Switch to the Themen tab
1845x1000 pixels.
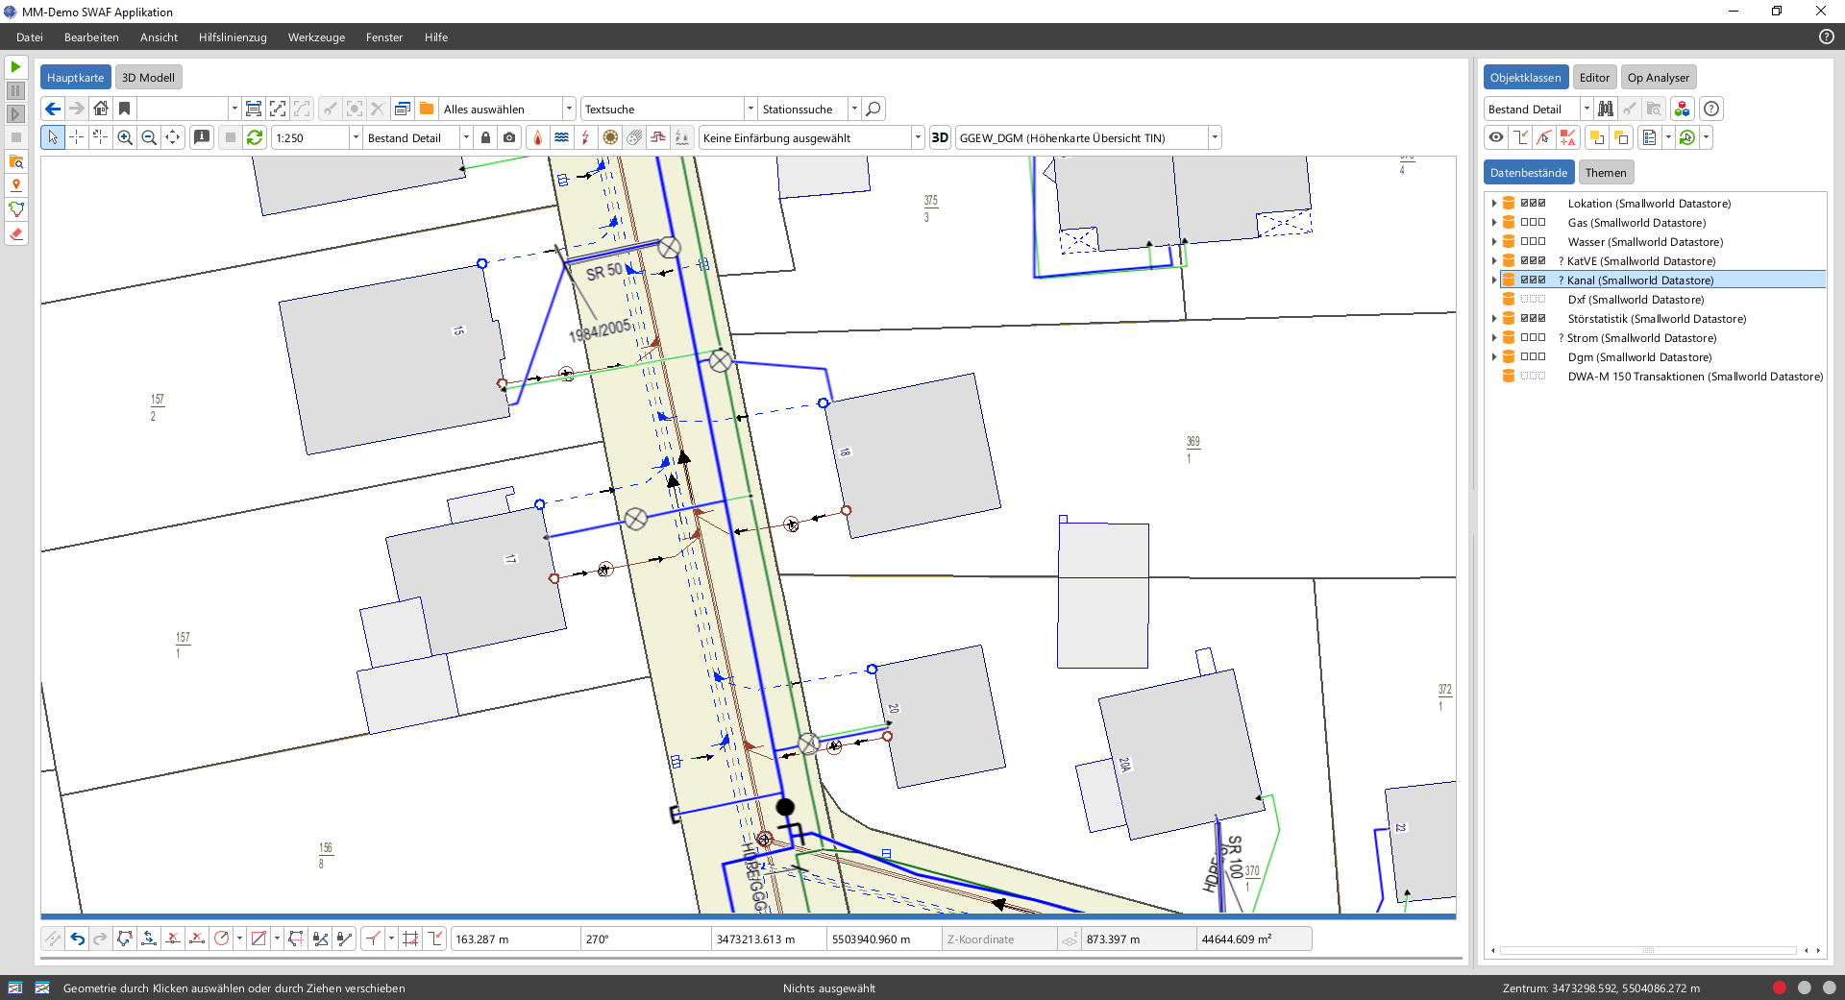pos(1606,173)
